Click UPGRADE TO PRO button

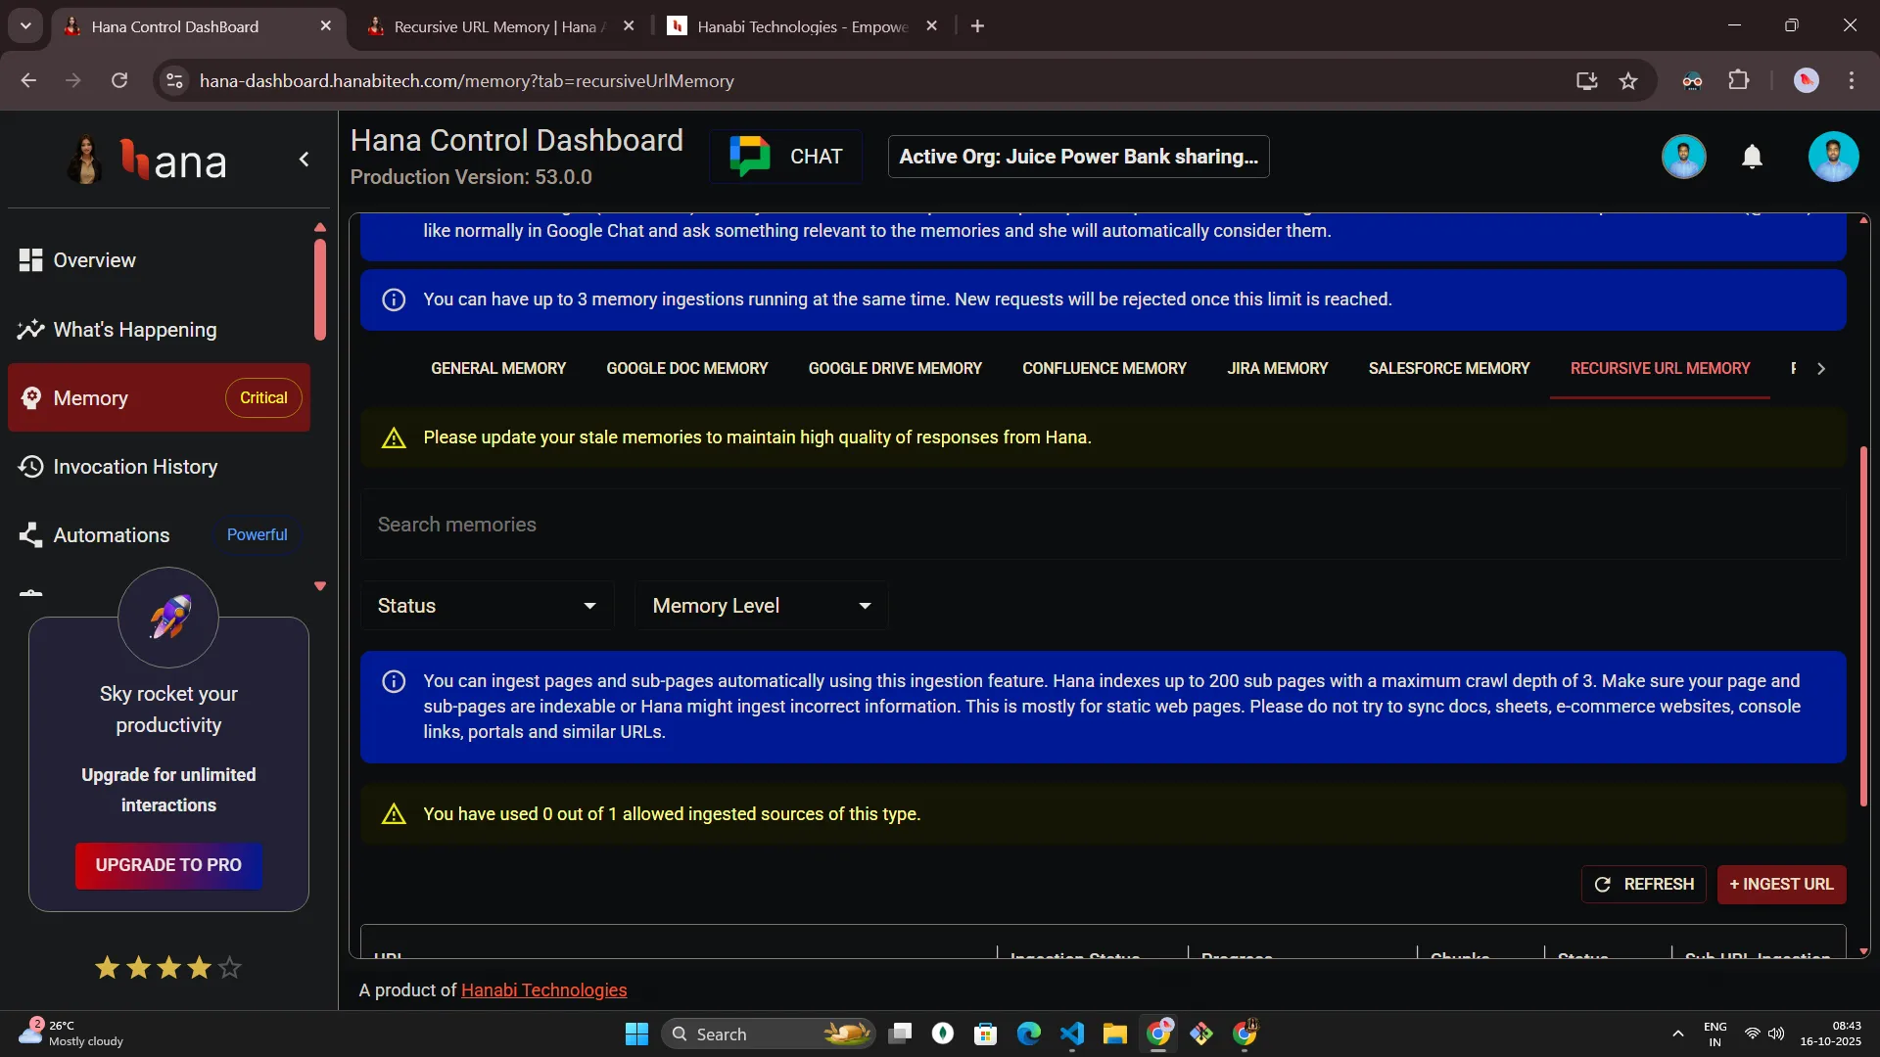[x=168, y=865]
